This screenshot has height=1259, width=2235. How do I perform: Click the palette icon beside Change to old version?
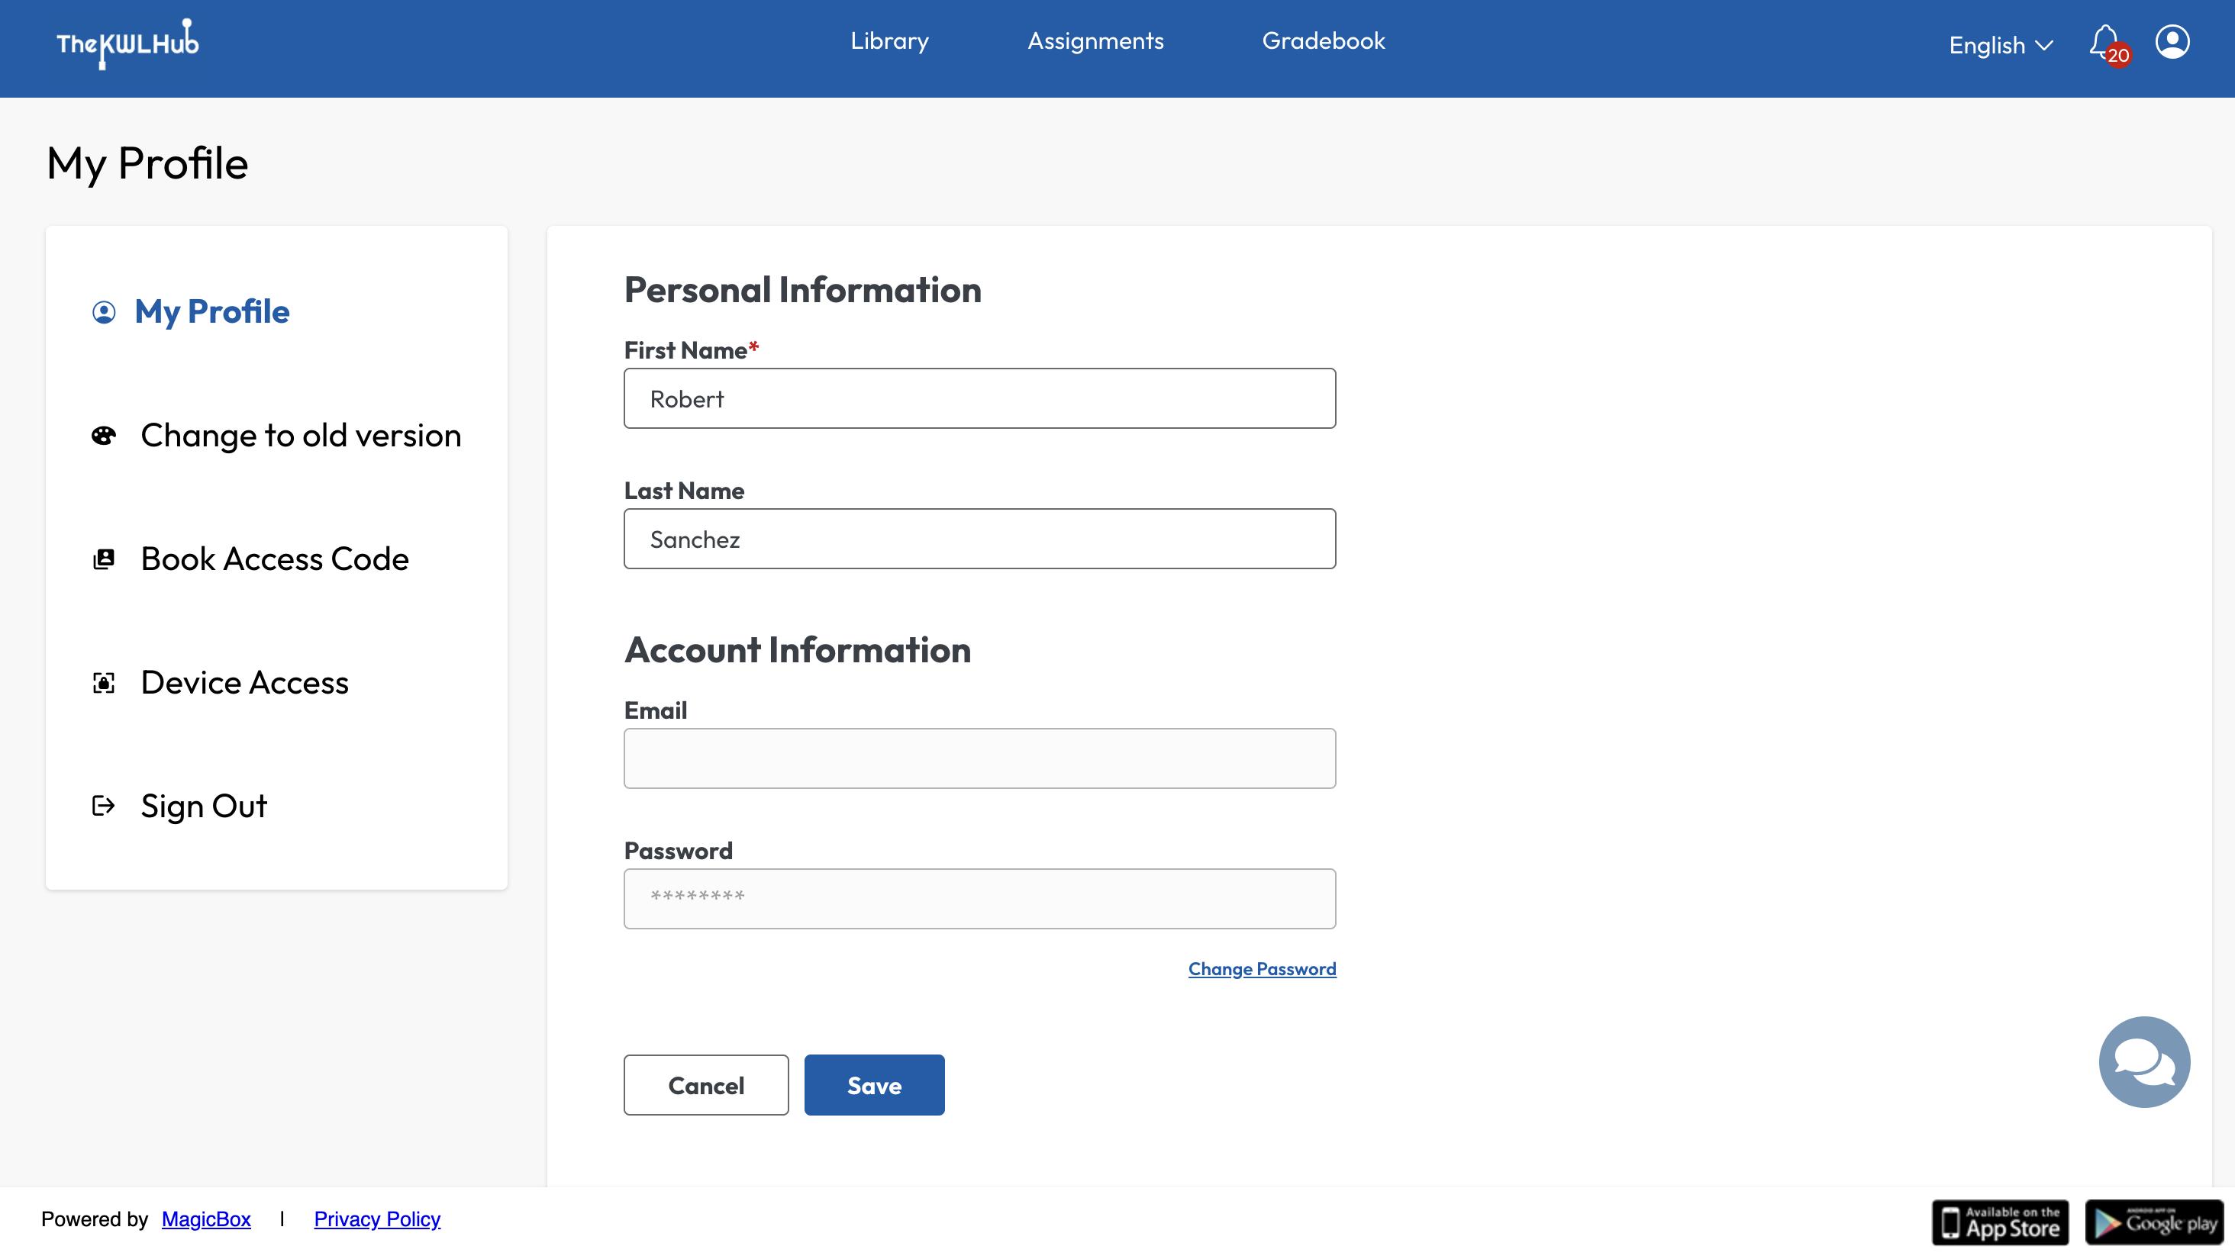103,435
